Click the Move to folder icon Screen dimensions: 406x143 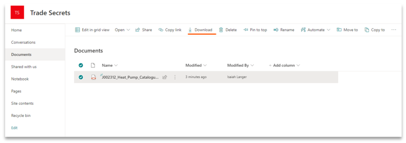click(339, 30)
